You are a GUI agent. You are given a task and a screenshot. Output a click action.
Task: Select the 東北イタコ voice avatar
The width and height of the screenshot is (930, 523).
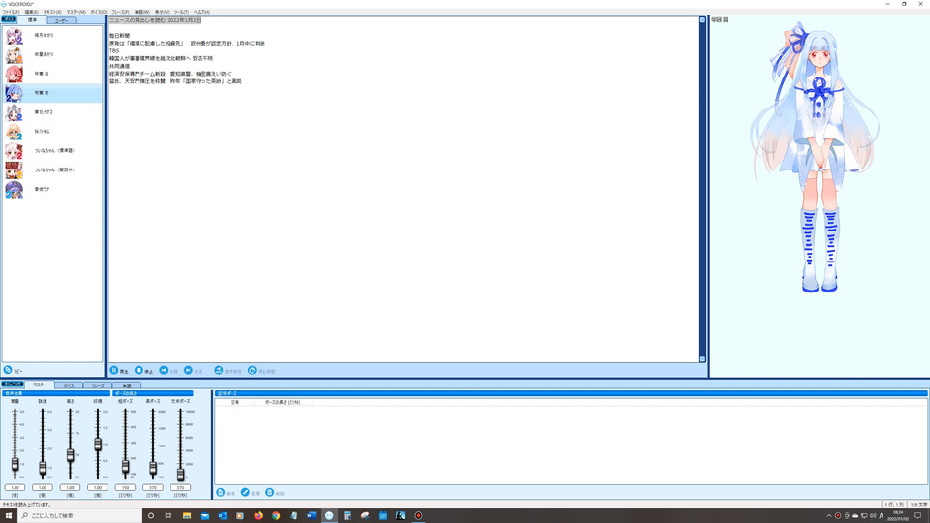pos(15,112)
